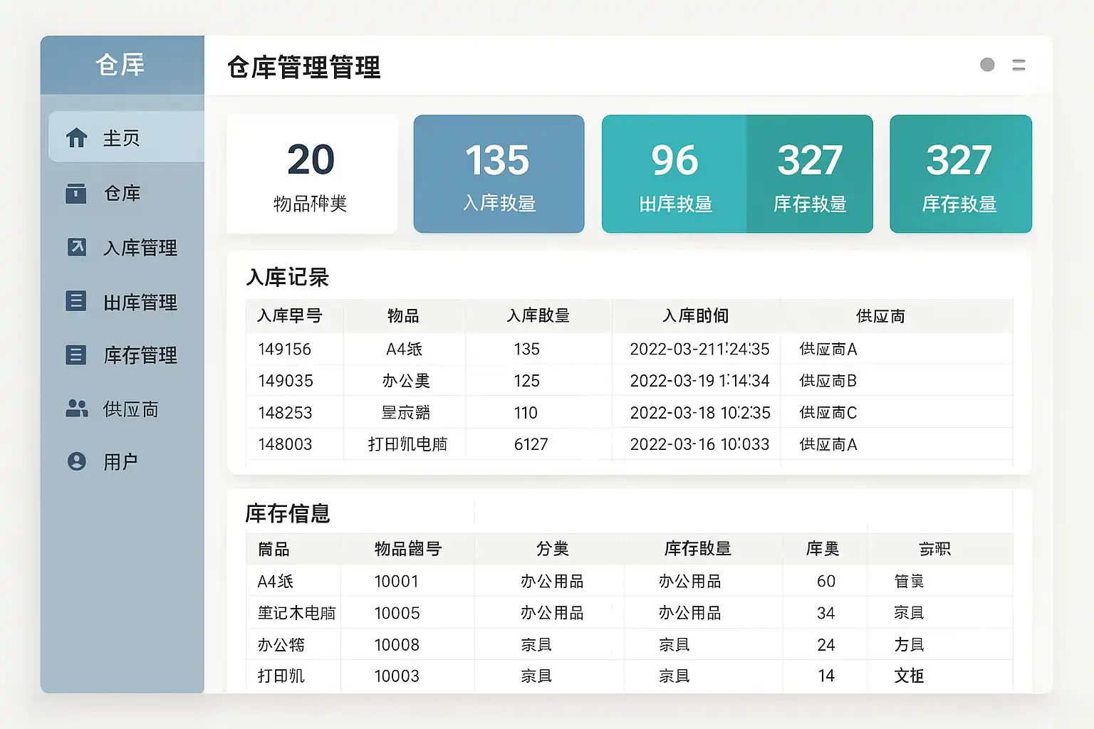Click the user avatar icon beside 用户
This screenshot has height=729, width=1094.
click(x=76, y=461)
